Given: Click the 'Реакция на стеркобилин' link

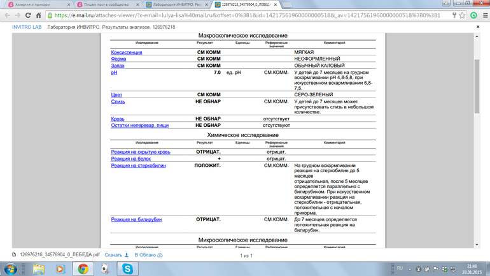Looking at the screenshot, I should tap(138, 165).
